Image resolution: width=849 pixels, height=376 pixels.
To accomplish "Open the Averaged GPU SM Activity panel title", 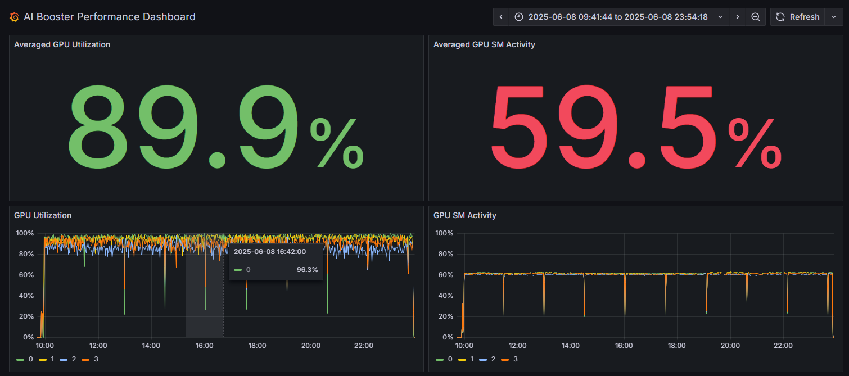I will 484,44.
